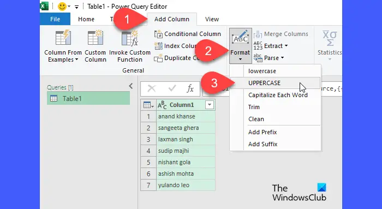
Task: Click the Index Column icon
Action: tap(158, 46)
